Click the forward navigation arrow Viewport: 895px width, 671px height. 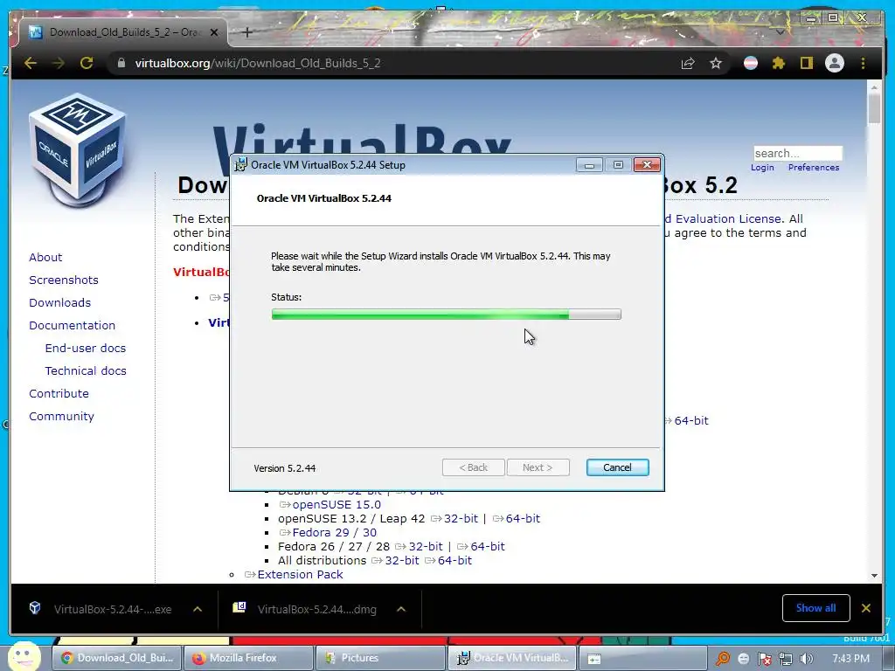click(59, 63)
